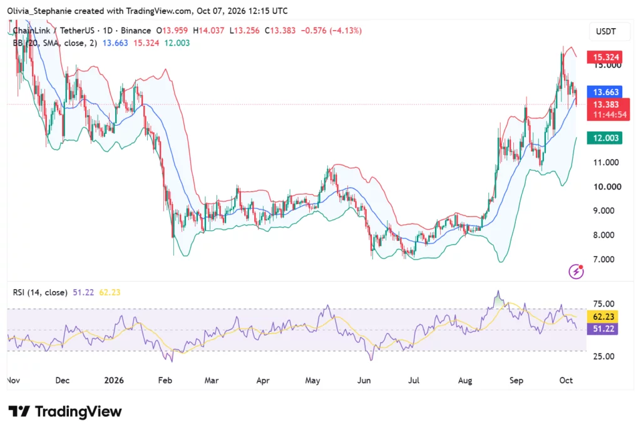Image resolution: width=641 pixels, height=433 pixels.
Task: Click the 15.324 value in BB legend
Action: tap(146, 43)
